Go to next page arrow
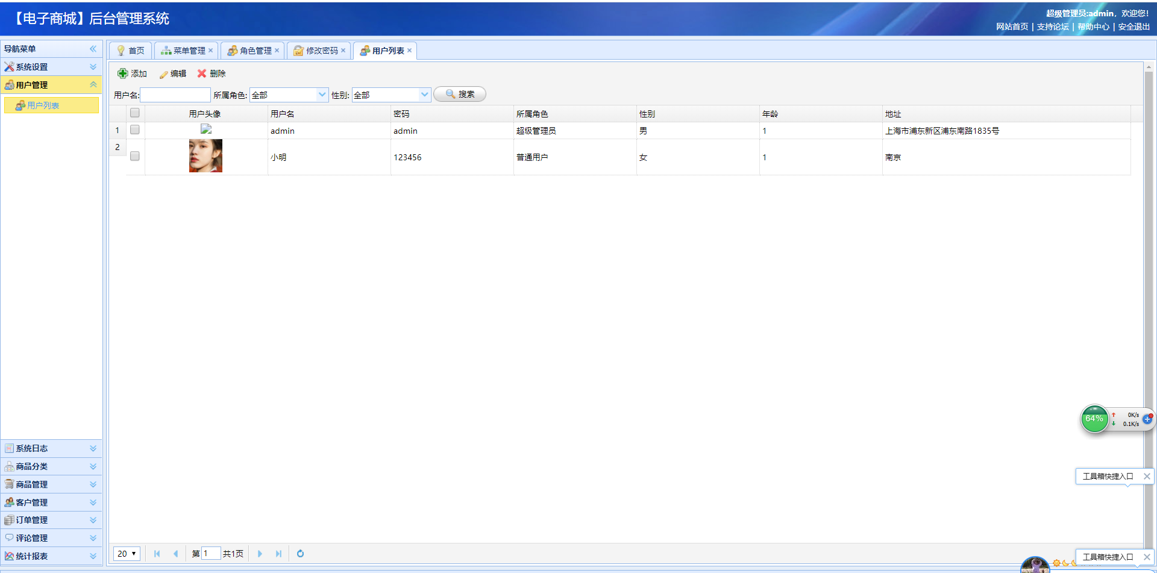 260,554
